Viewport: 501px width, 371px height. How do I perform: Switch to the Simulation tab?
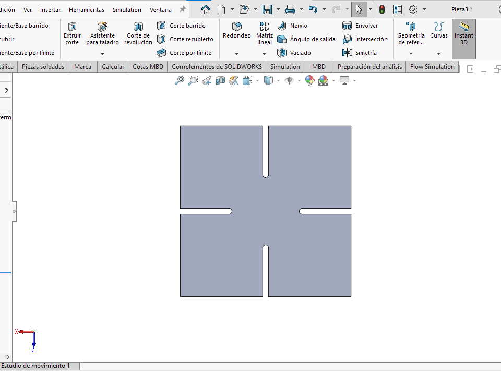285,67
